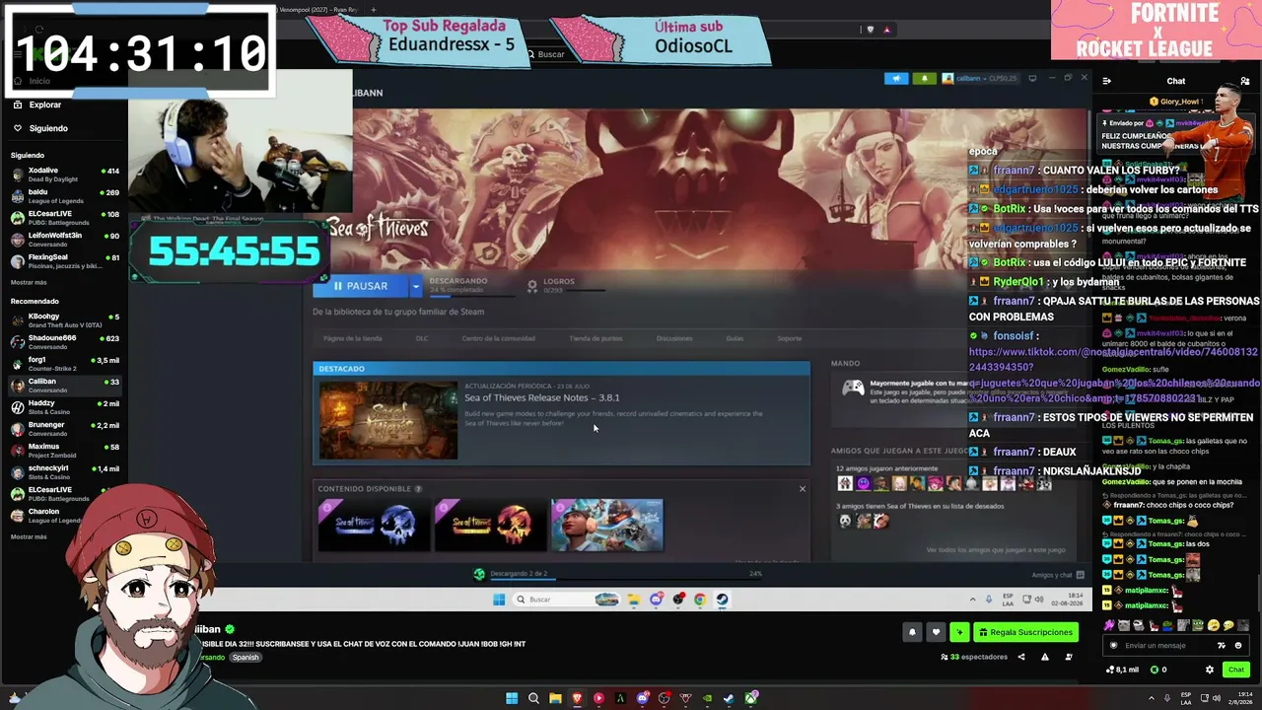Close the Contenido Disponible section
1262x710 pixels.
point(803,488)
